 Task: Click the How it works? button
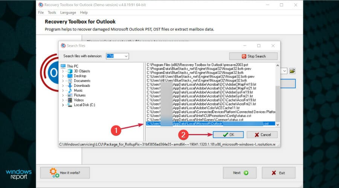pos(65,173)
